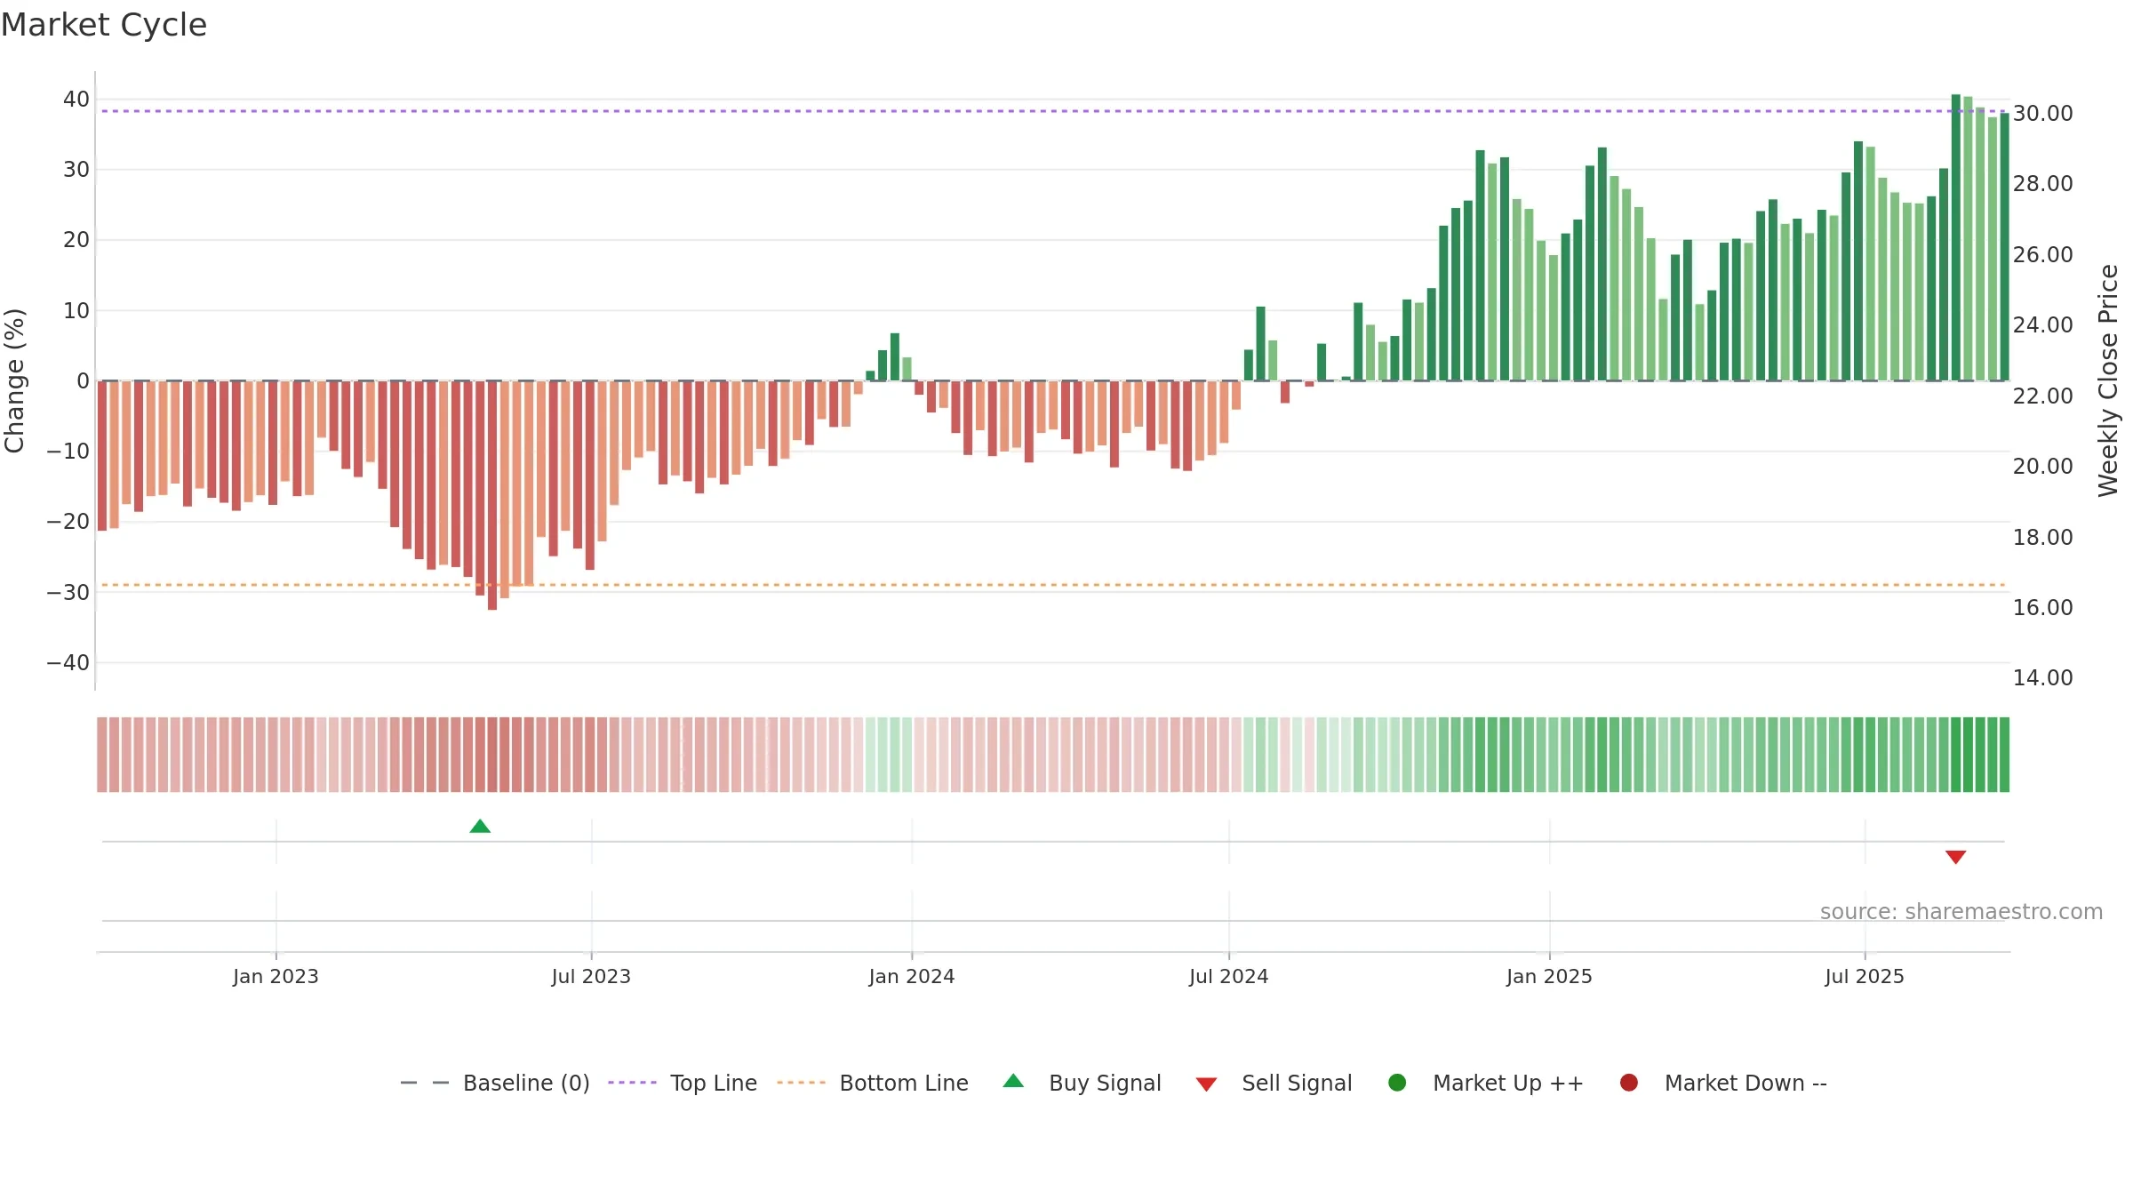
Task: Toggle the Buy Signal legend entry
Action: [x=1082, y=1083]
